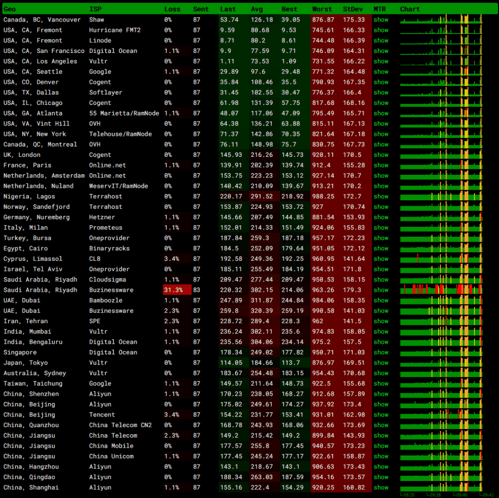Click 'show' in Beijing Tencent row

[381, 415]
